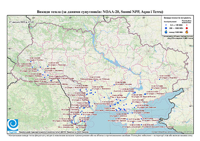Click the 24° longitude label on the top edge

[x=34, y=18]
